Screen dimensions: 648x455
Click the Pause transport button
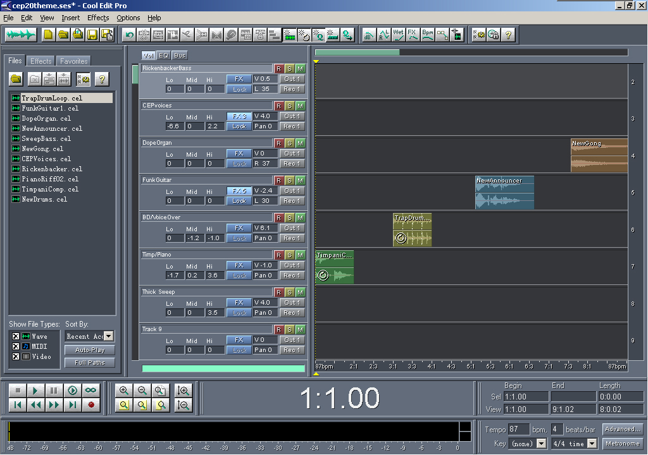[54, 390]
